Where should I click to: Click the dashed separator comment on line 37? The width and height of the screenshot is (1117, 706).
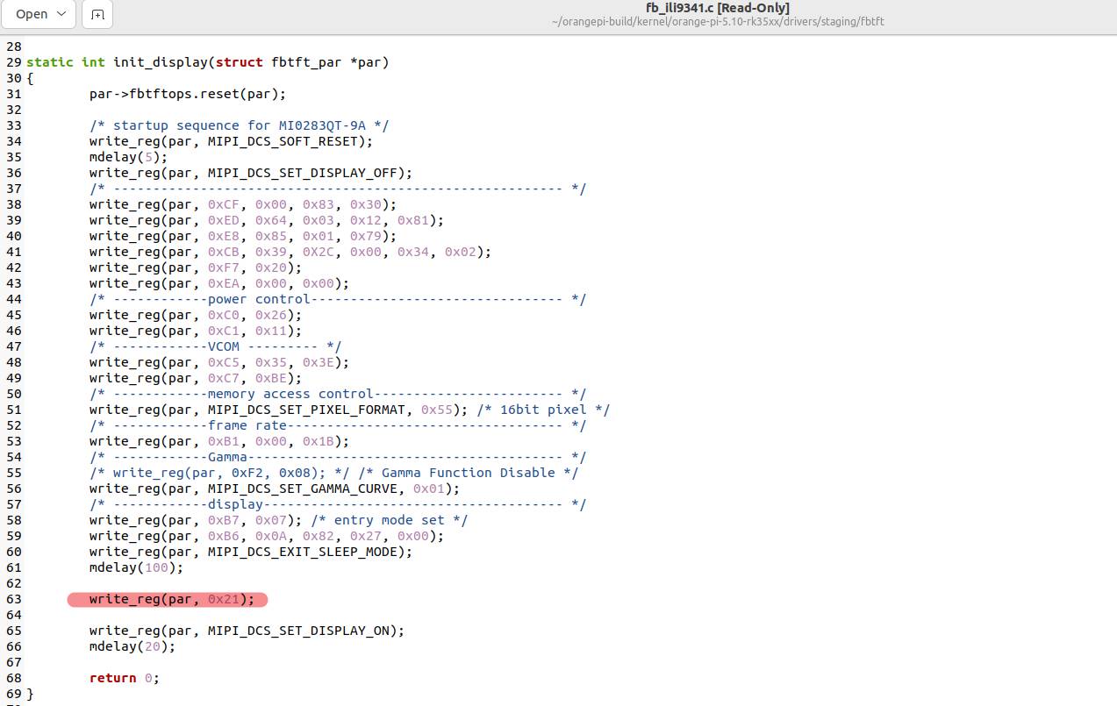338,189
